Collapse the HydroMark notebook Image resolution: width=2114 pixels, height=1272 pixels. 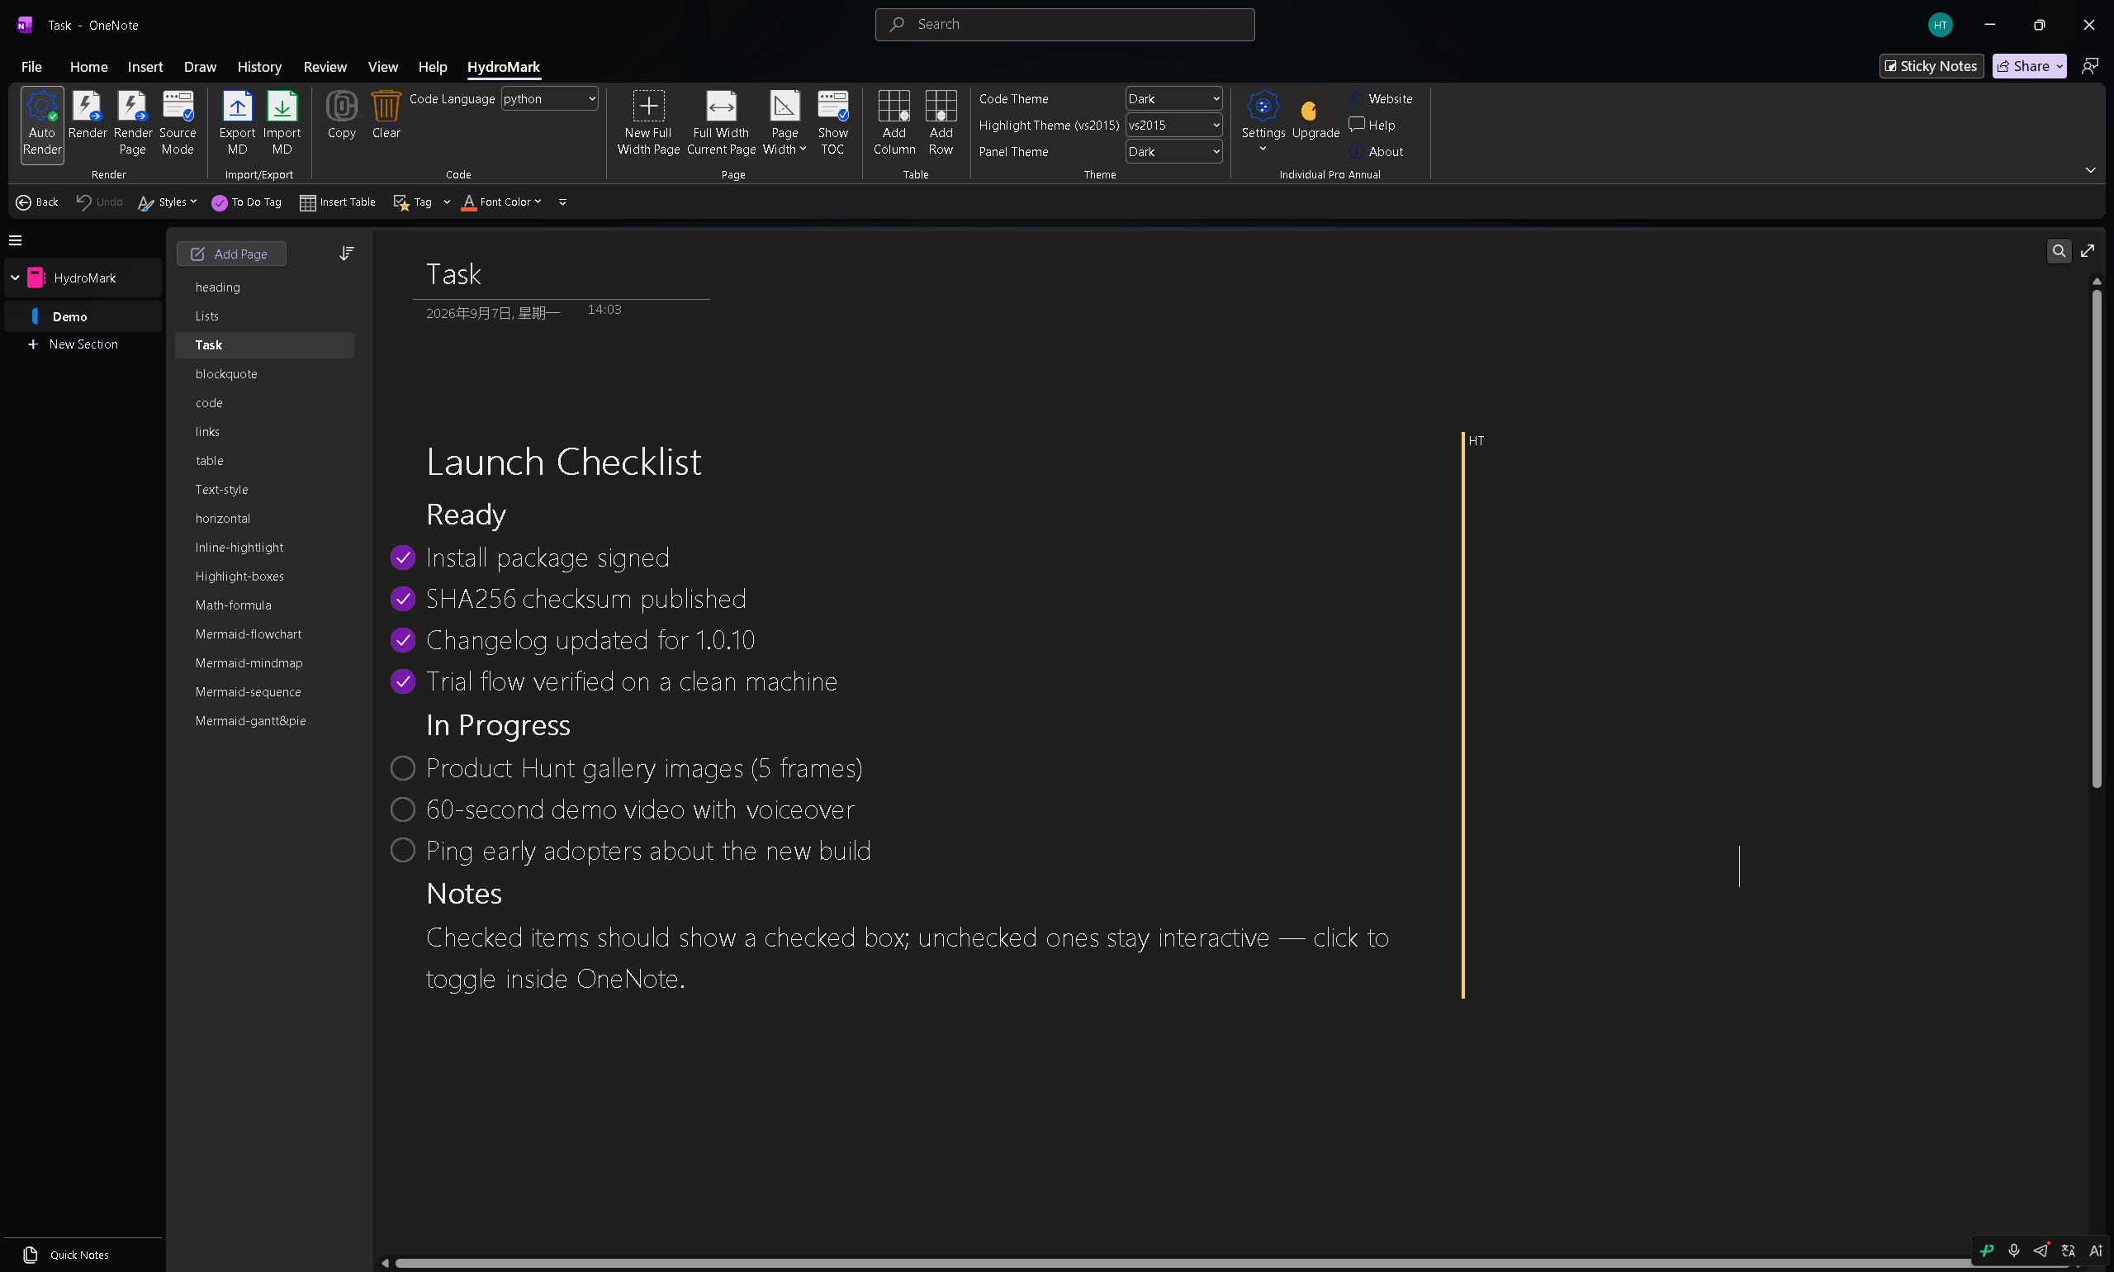[x=15, y=278]
